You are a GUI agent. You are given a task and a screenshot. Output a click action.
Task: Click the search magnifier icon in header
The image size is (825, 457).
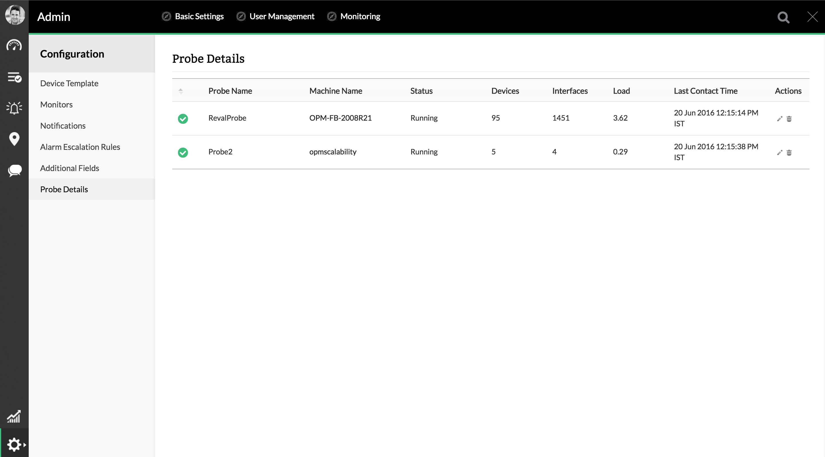(x=783, y=17)
